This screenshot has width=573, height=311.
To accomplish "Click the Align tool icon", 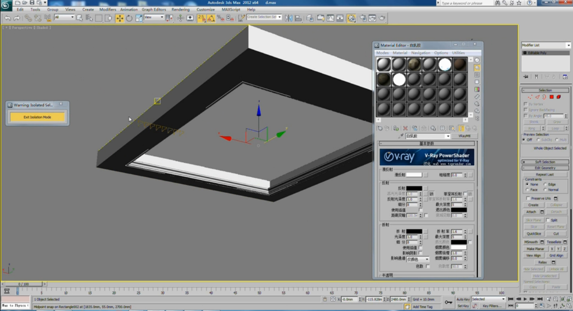I will (x=298, y=18).
